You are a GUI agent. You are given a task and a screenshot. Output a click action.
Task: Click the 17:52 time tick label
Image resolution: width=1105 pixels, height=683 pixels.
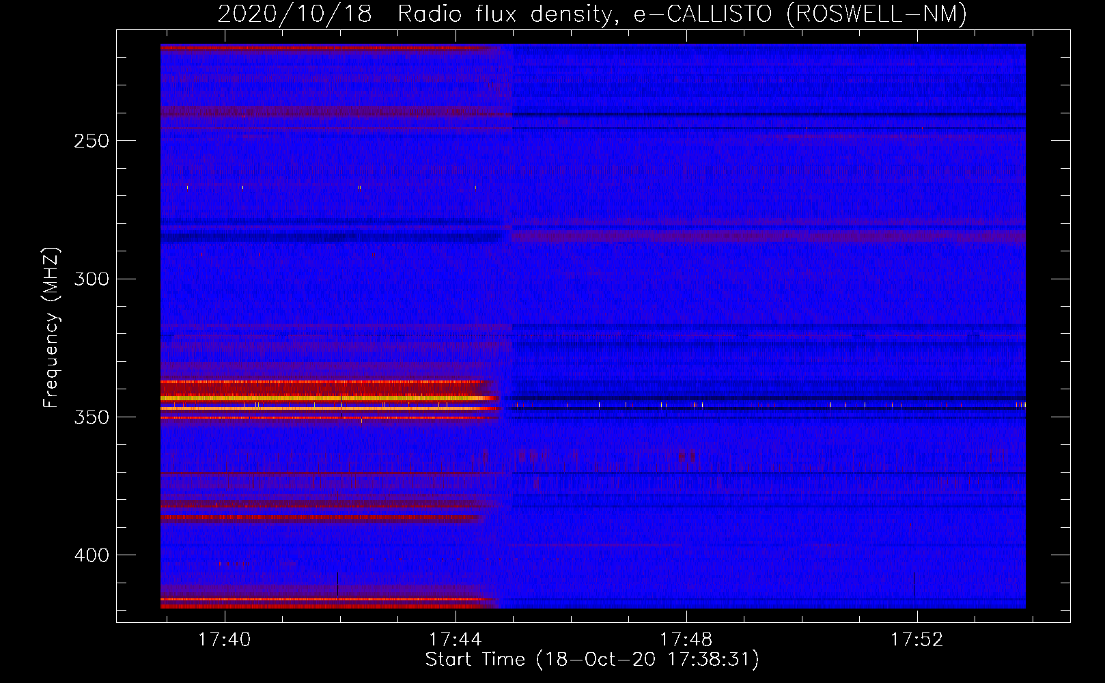[917, 639]
